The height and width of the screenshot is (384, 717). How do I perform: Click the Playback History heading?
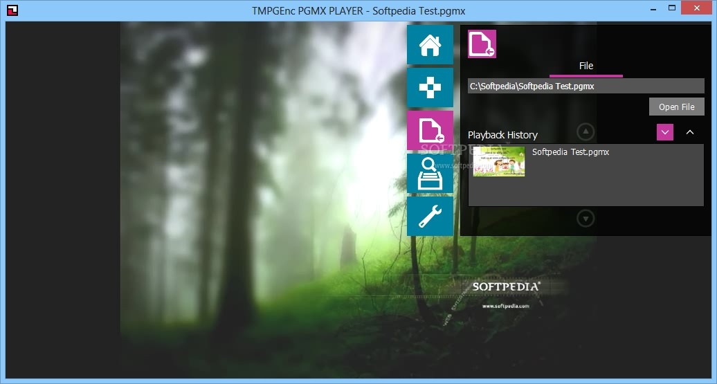[502, 135]
